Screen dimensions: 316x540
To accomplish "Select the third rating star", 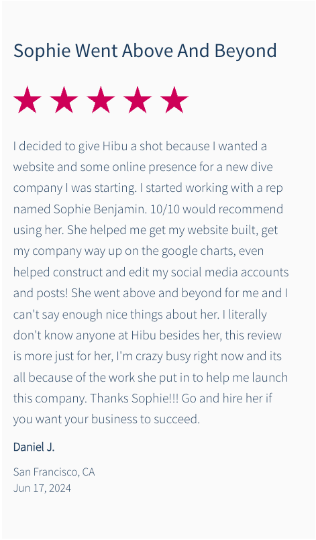I will click(x=101, y=99).
